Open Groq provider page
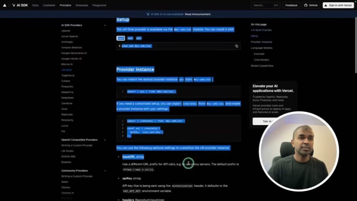Screen dimensions: 357x201 (64, 109)
